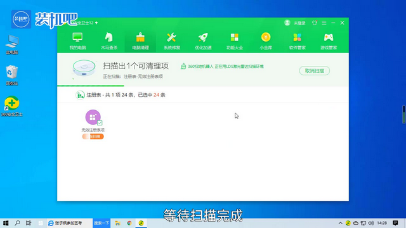Open the 360安全卫士 desktop shortcut
This screenshot has height=228, width=406.
tap(12, 106)
